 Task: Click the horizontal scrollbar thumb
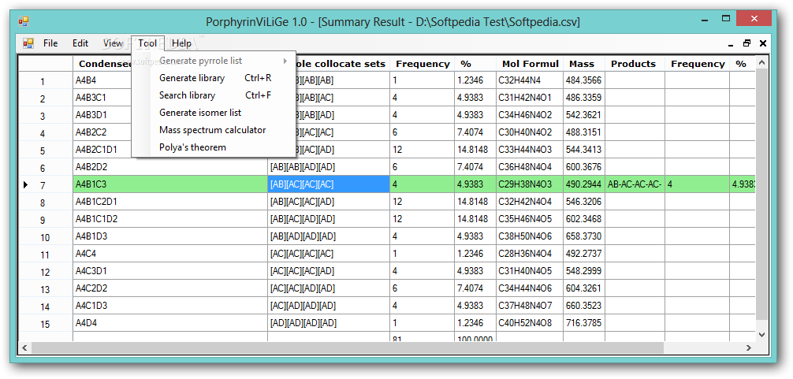tap(348, 347)
